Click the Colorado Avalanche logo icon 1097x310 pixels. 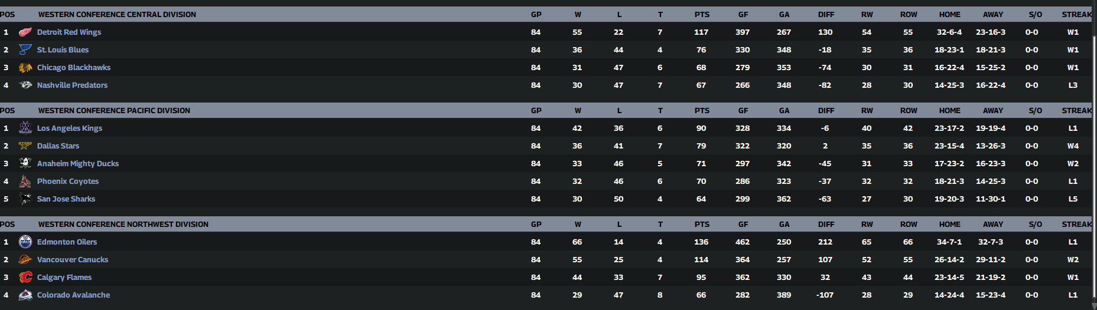tap(25, 295)
